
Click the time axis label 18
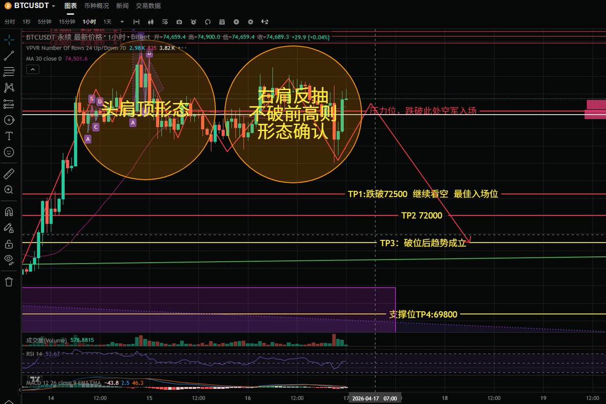[444, 398]
